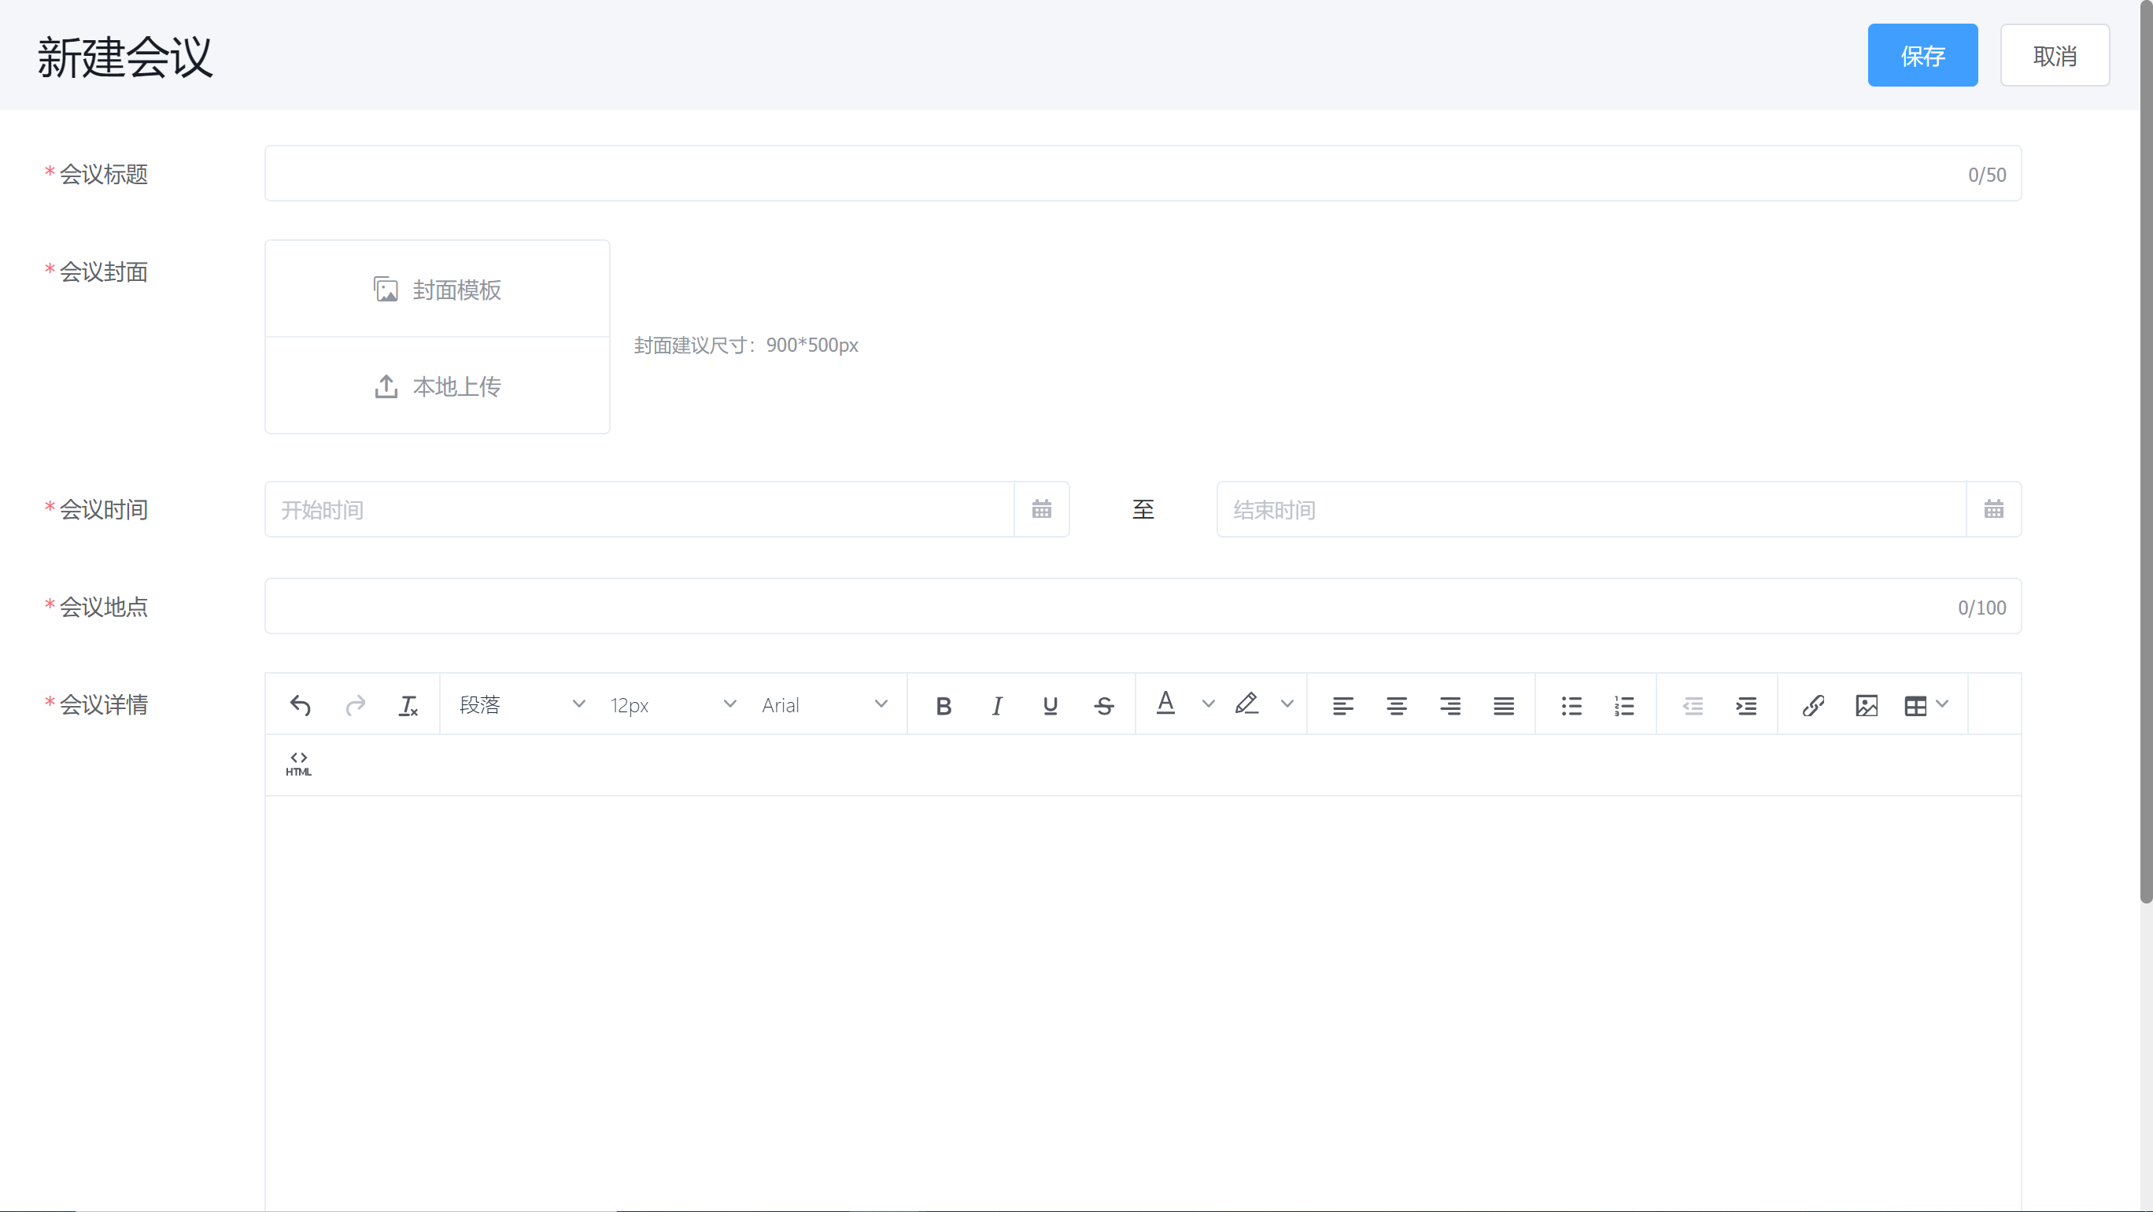Viewport: 2153px width, 1212px height.
Task: Open calendar picker for start time
Action: point(1041,509)
